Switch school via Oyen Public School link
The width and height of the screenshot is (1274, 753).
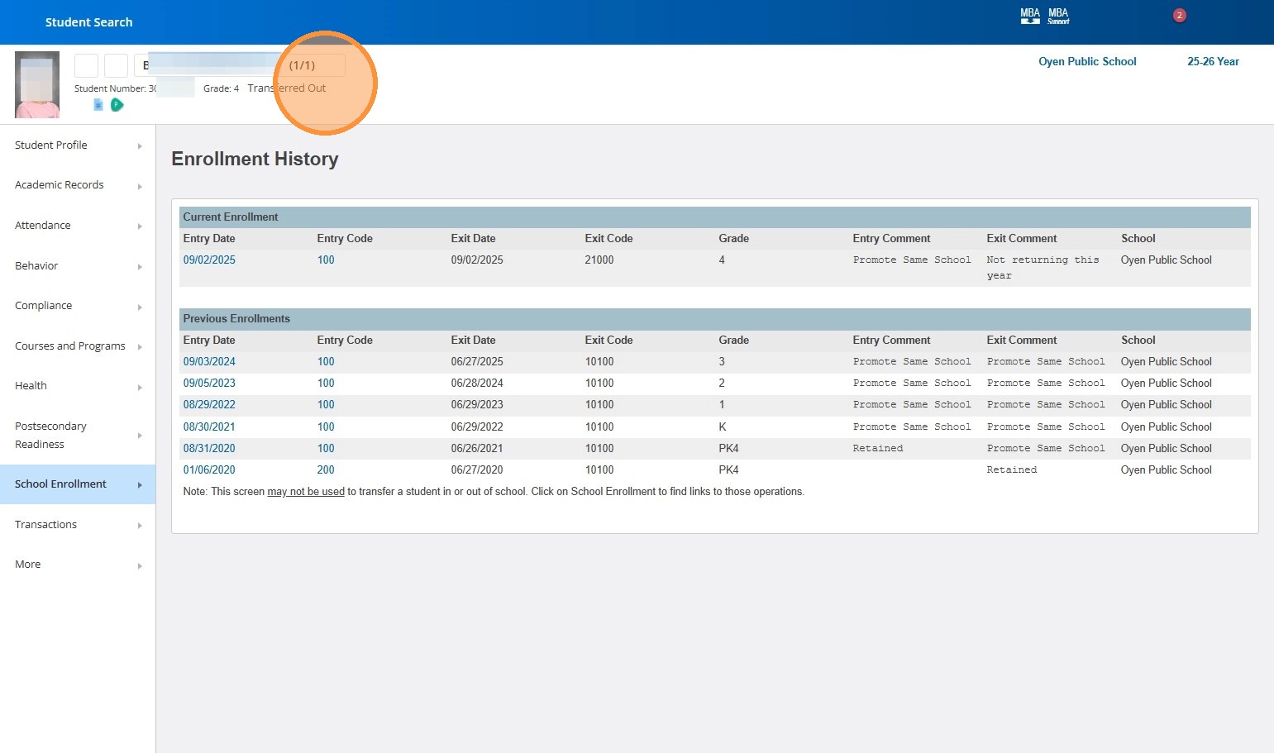click(x=1087, y=62)
